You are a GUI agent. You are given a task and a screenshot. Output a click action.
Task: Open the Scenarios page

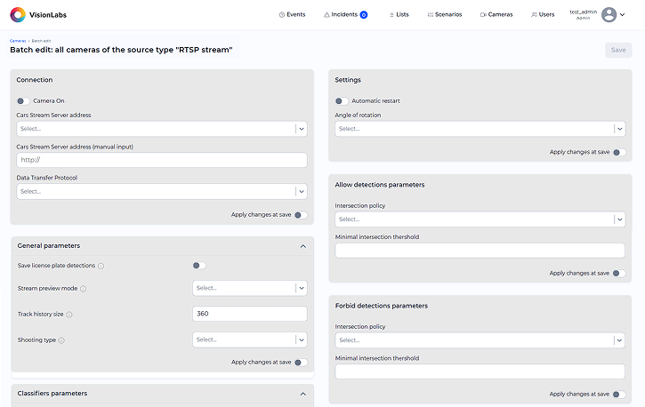coord(443,15)
